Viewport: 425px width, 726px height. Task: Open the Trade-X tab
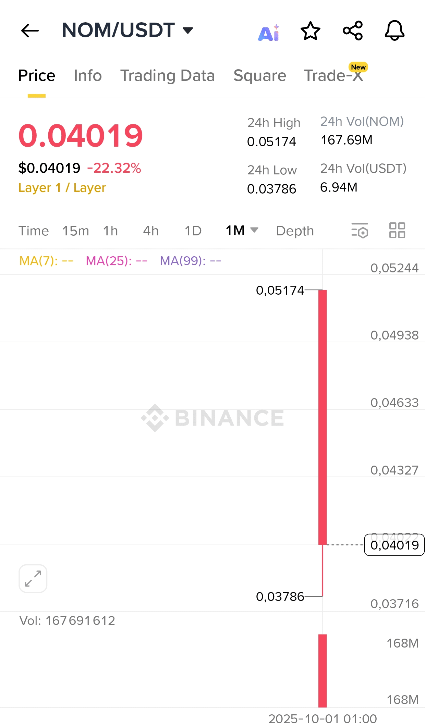pos(333,75)
